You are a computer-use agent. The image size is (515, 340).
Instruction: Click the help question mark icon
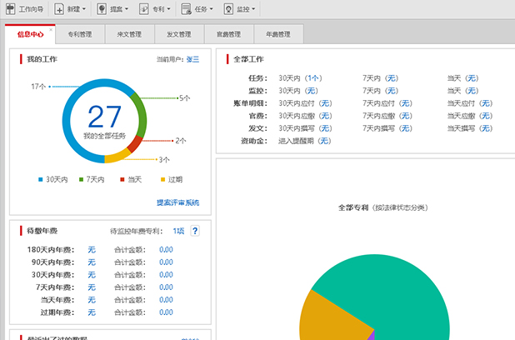click(195, 231)
